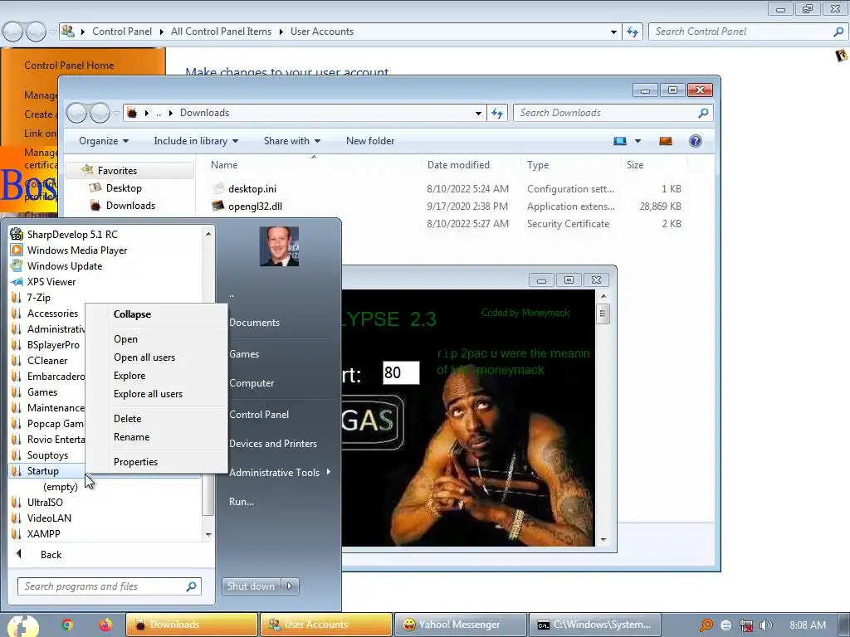Open Chrome from the taskbar
Screen dimensions: 850x637
pyautogui.click(x=66, y=625)
